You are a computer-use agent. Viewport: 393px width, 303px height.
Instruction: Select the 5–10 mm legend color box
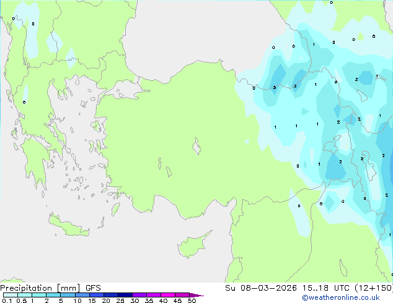click(68, 295)
